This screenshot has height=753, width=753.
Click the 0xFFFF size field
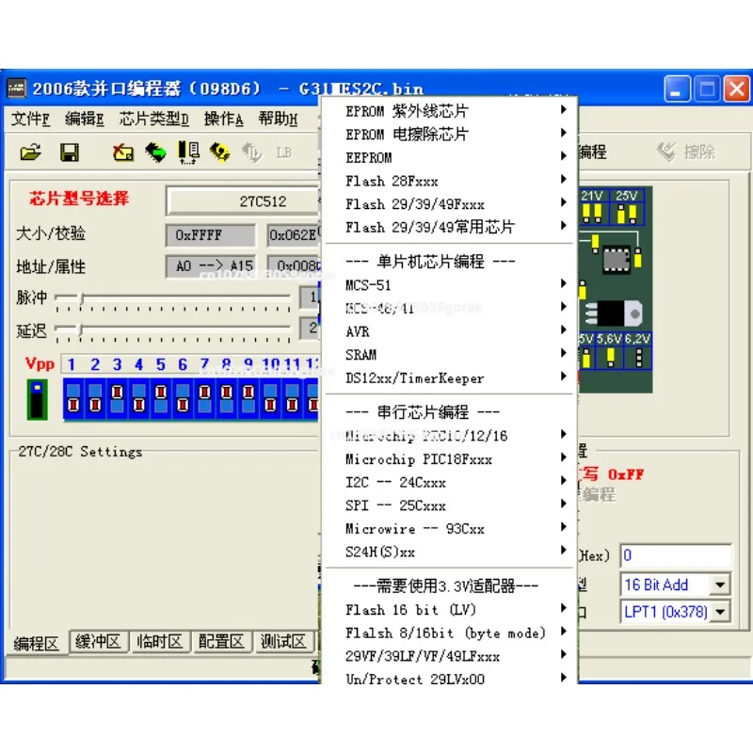[x=210, y=234]
